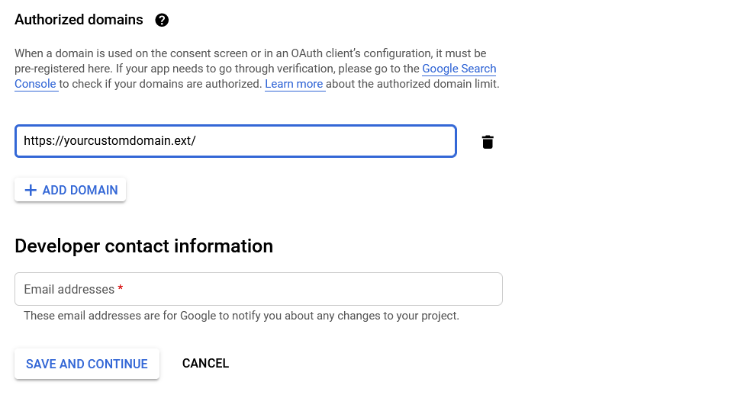The width and height of the screenshot is (731, 395).
Task: Click 'to check if your domains are authorized' text
Action: click(160, 84)
